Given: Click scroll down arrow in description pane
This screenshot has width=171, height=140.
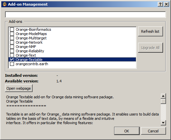Looking at the screenshot, I should 163,123.
